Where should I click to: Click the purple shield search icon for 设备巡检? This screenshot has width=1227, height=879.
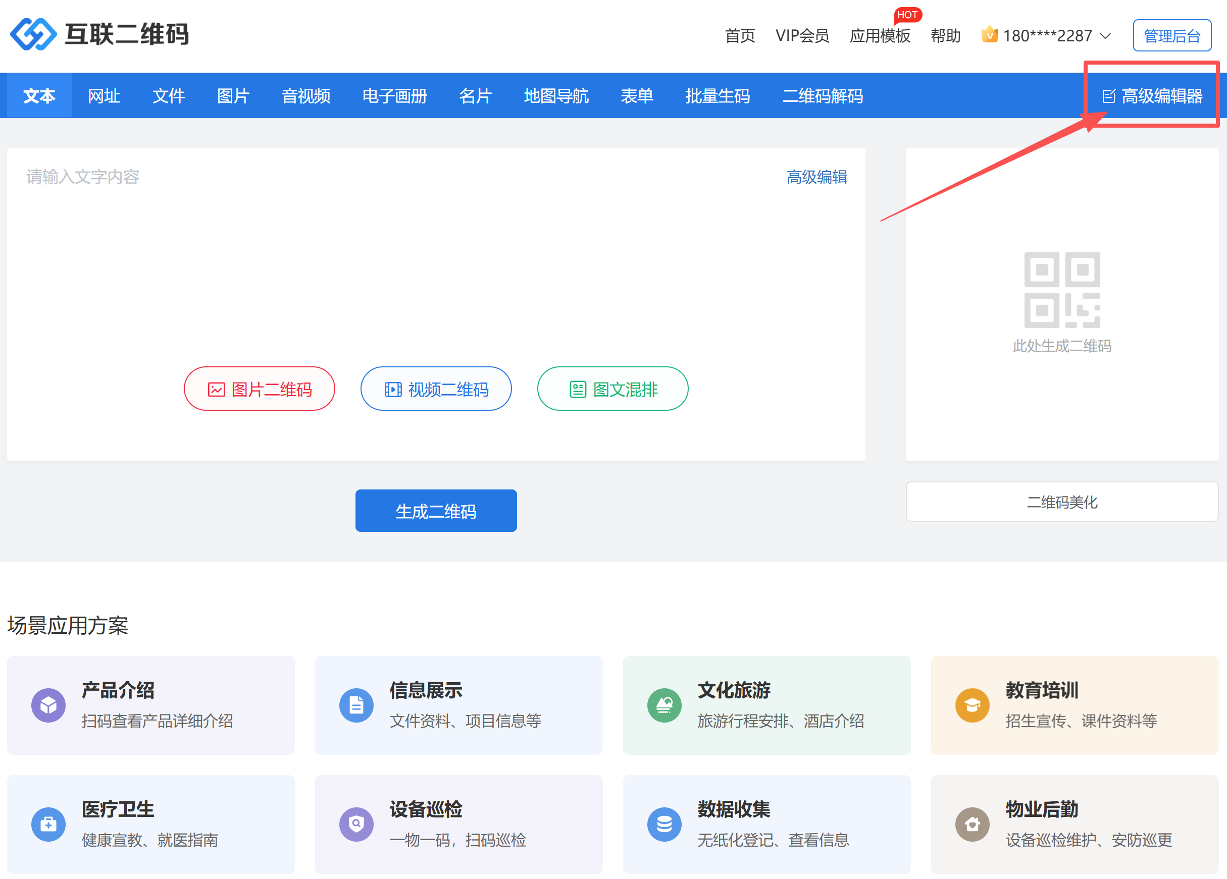pyautogui.click(x=356, y=824)
